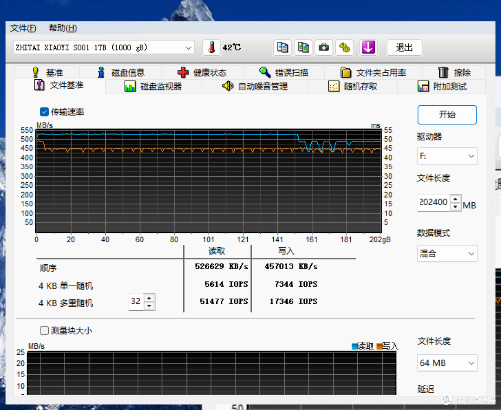The image size is (501, 410).
Task: Click the 7344 IOPS write value
Action: tap(296, 284)
